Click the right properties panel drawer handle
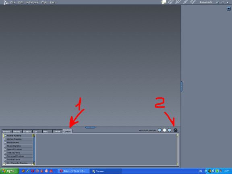 pyautogui.click(x=181, y=86)
